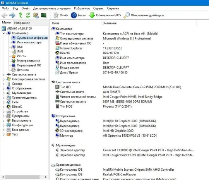Open the Отчёт menu
Screen dimensions: 209x180
(x=26, y=8)
